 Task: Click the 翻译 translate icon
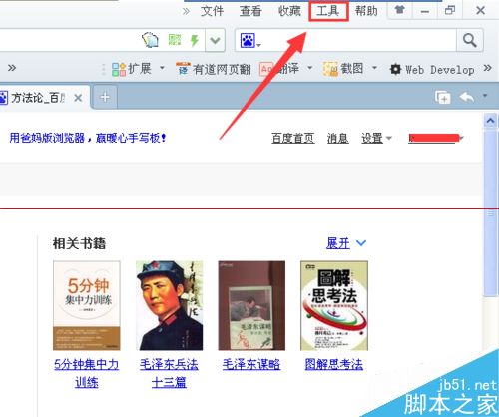point(267,69)
